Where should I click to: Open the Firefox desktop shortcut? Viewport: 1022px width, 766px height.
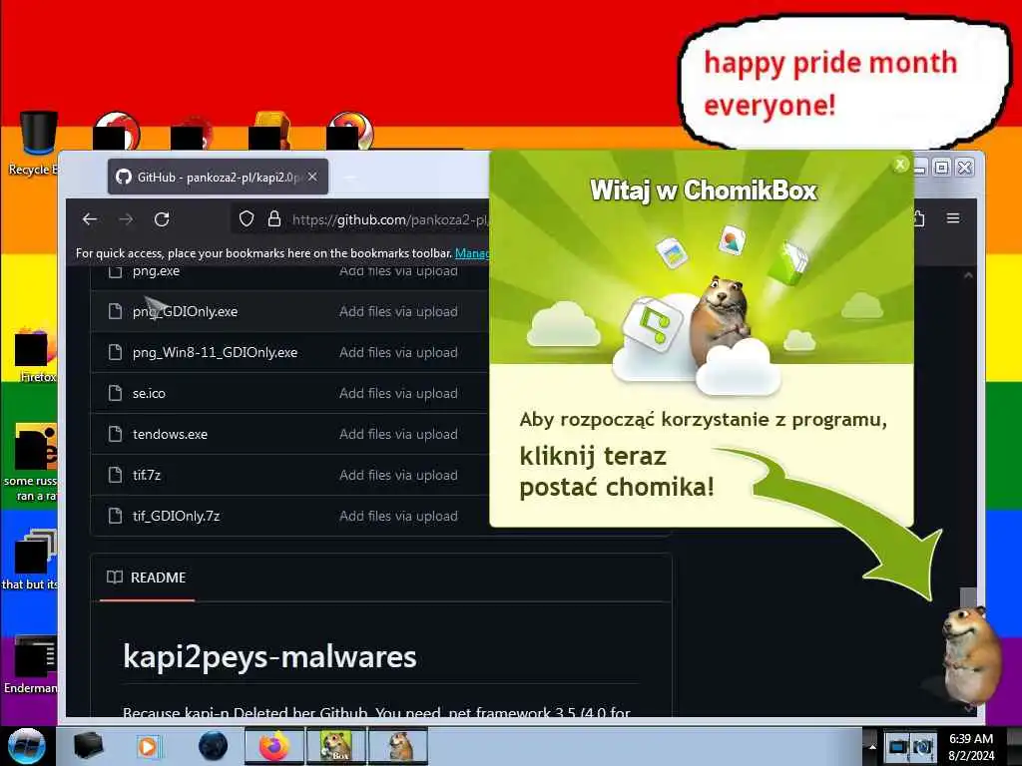pos(36,355)
